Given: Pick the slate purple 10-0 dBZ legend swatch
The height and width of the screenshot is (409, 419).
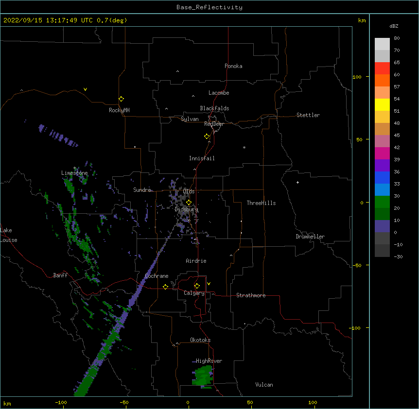Looking at the screenshot, I should (382, 226).
